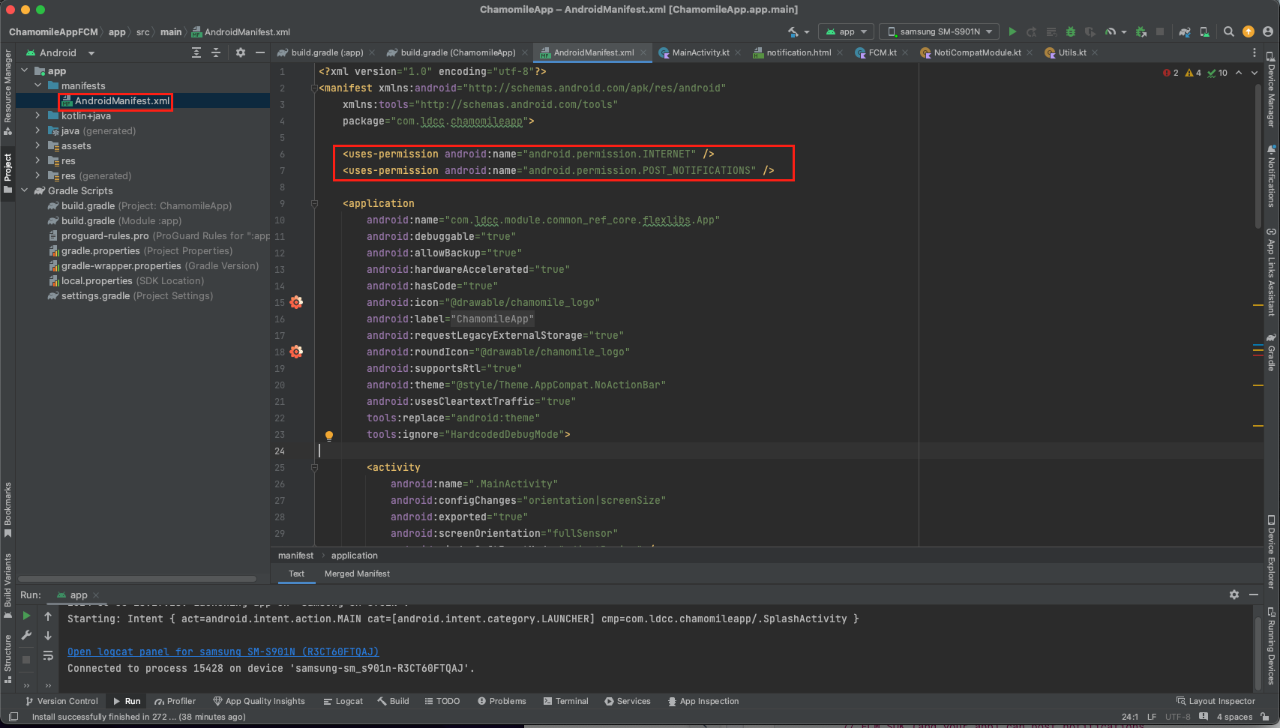The width and height of the screenshot is (1280, 728).
Task: Click the hammer Make Project icon
Action: coord(793,31)
